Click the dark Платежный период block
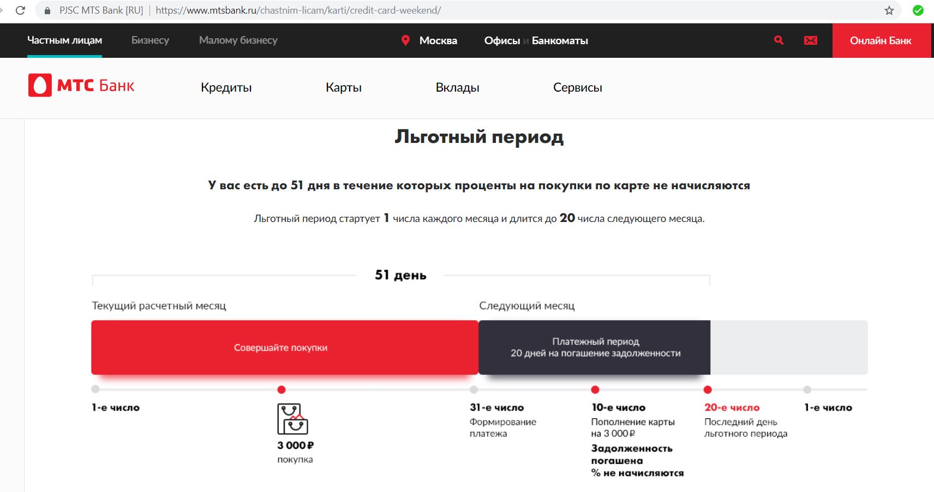Viewport: 934px width, 492px height. 595,347
